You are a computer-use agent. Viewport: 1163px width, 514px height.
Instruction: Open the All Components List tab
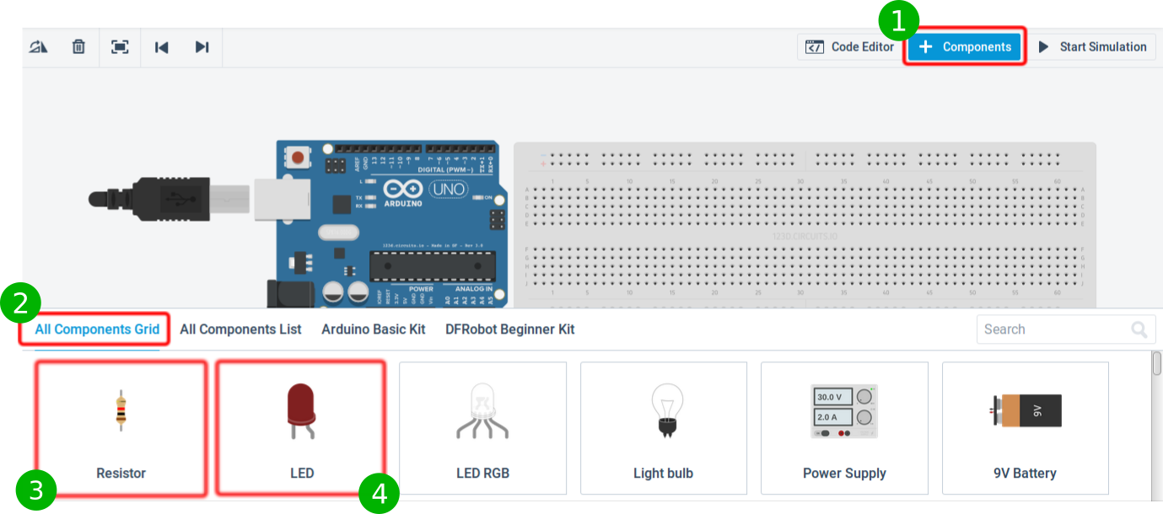click(x=240, y=329)
